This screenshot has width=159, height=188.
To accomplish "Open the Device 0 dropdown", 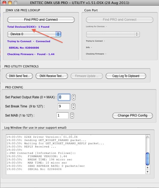I will coord(34,34).
